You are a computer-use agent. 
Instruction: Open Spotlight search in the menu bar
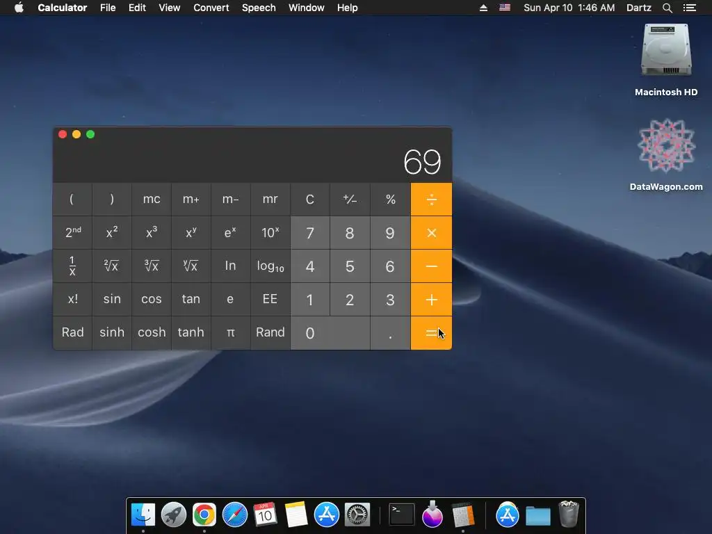[667, 8]
